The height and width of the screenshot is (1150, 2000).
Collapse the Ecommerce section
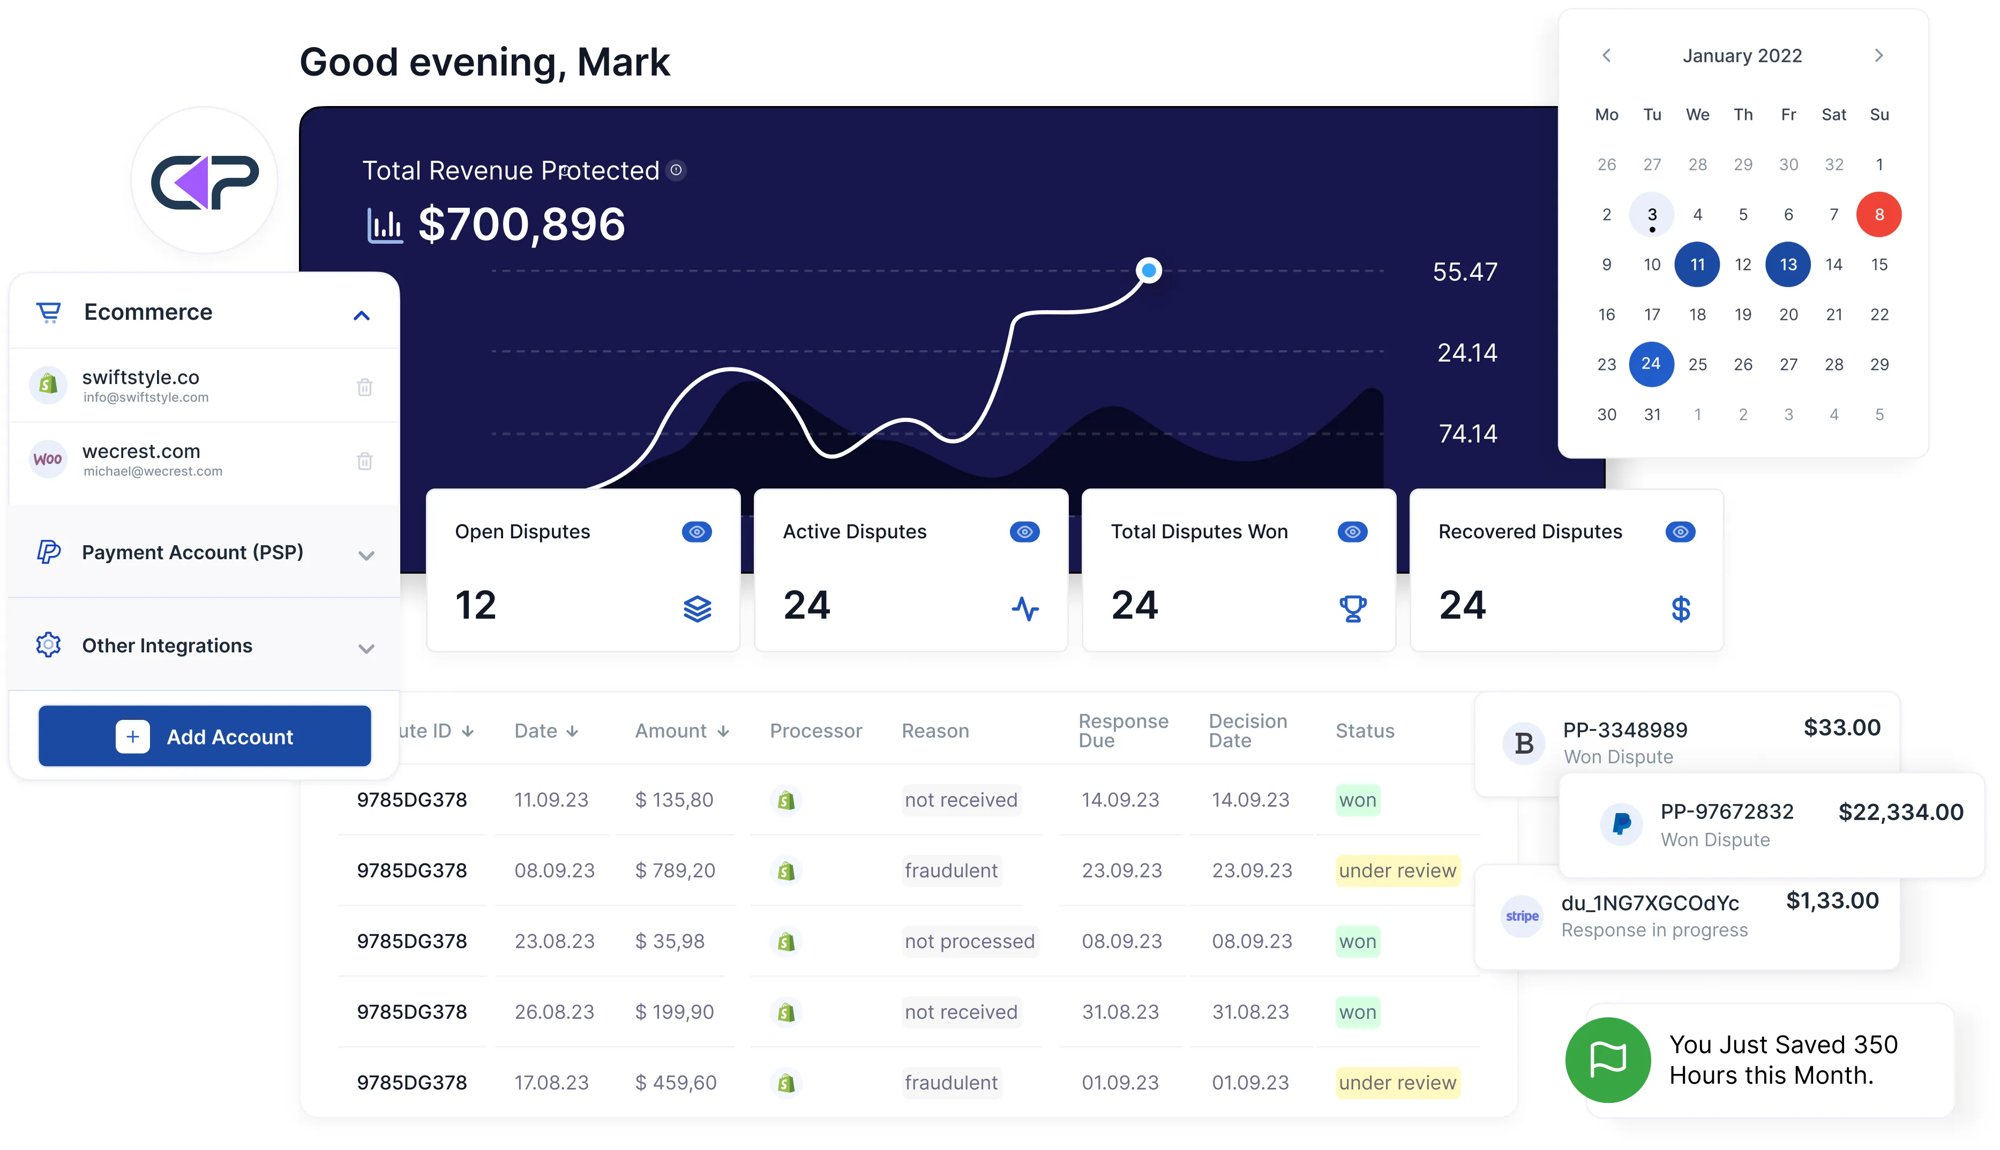(362, 315)
